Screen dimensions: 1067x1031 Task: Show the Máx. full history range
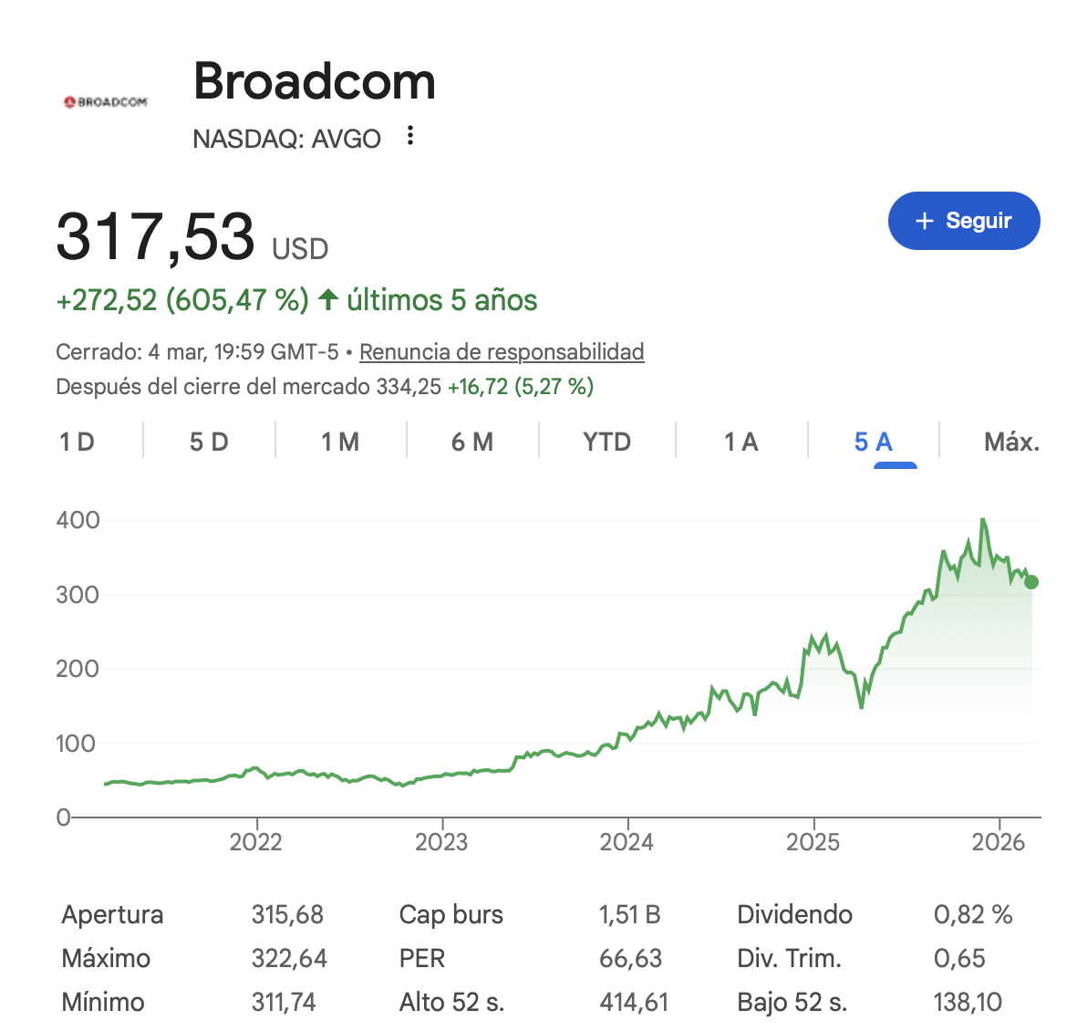click(x=1011, y=443)
